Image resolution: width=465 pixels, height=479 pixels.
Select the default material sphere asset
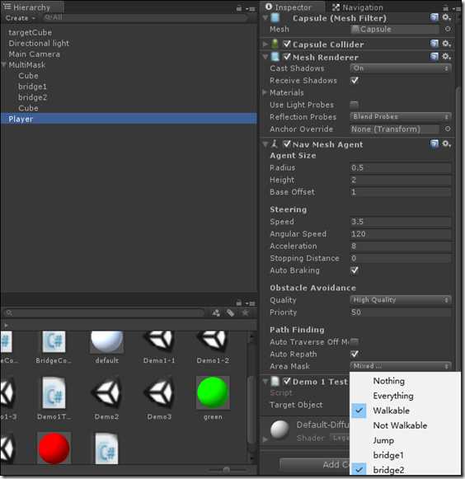pyautogui.click(x=106, y=347)
